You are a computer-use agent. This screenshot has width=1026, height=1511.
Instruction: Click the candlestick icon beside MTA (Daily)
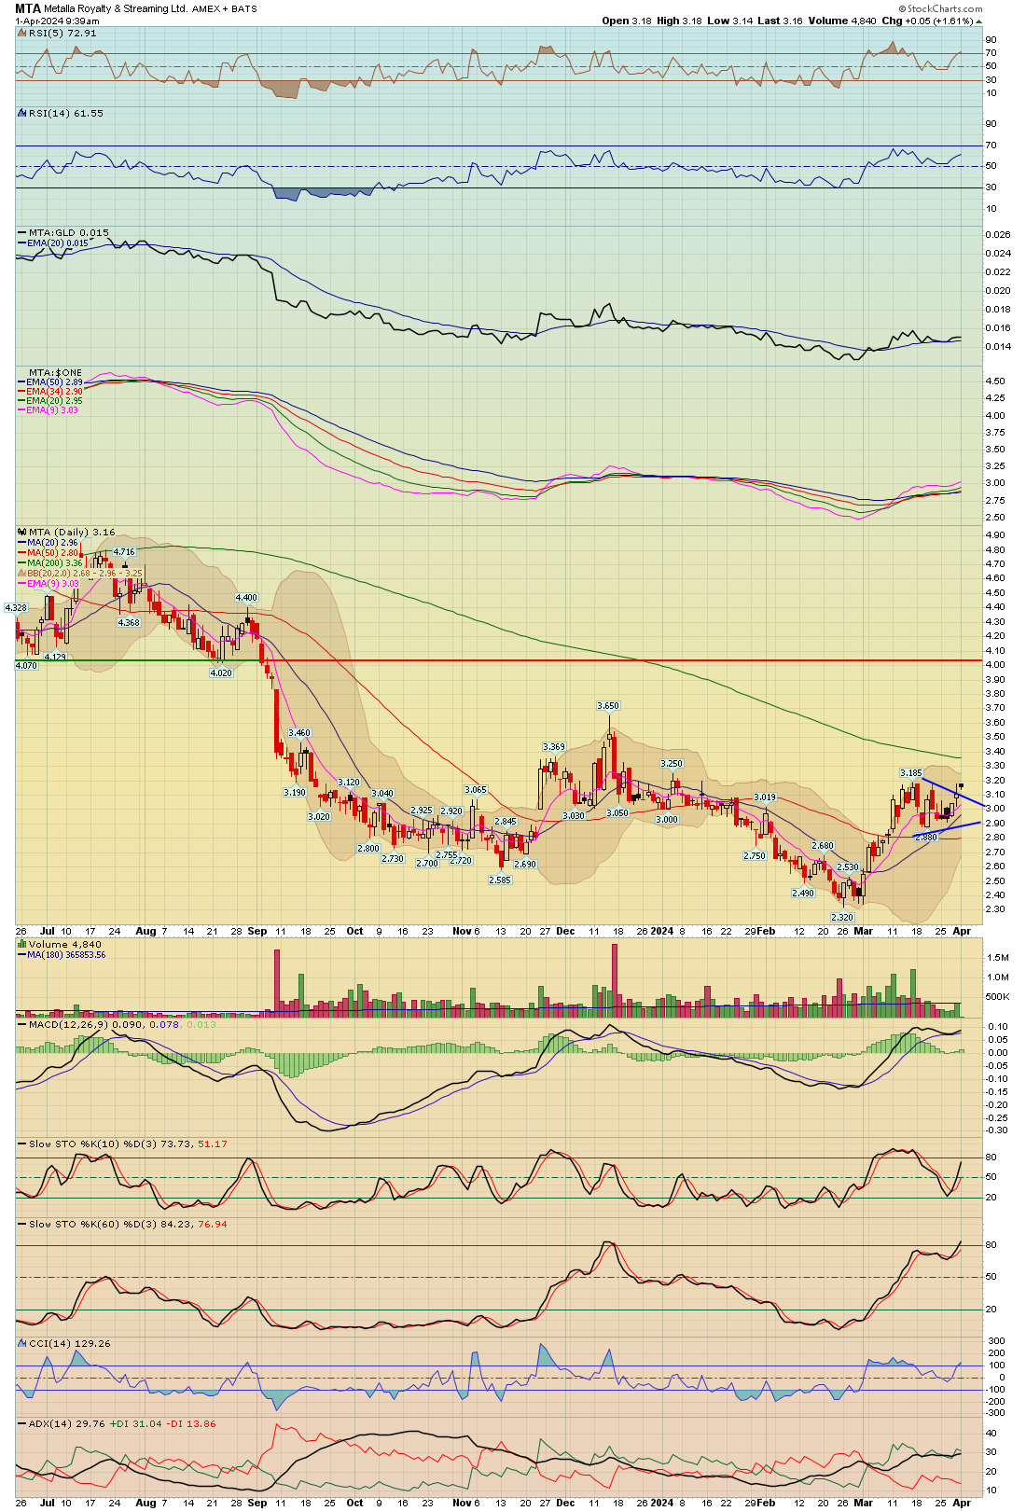(22, 533)
